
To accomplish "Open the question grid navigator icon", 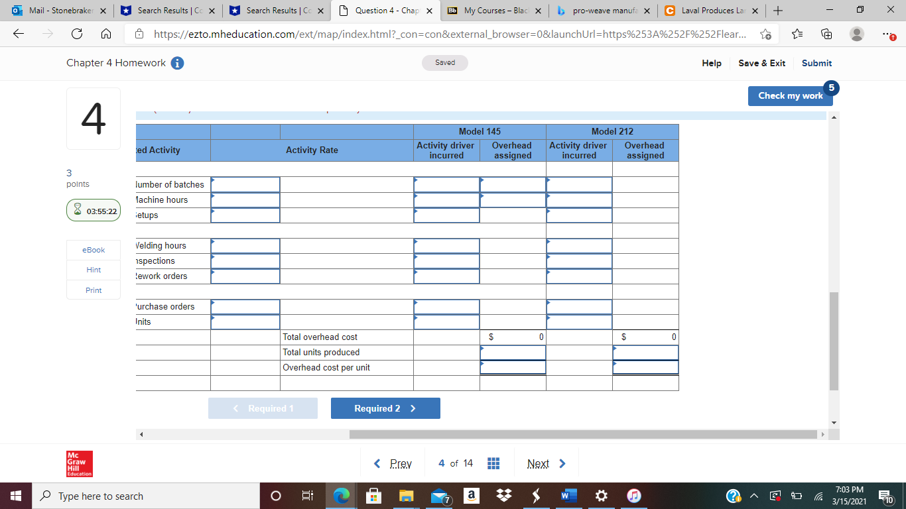I will [493, 463].
